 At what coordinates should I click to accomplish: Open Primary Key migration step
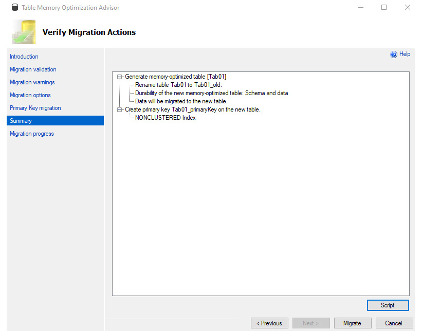[x=35, y=108]
